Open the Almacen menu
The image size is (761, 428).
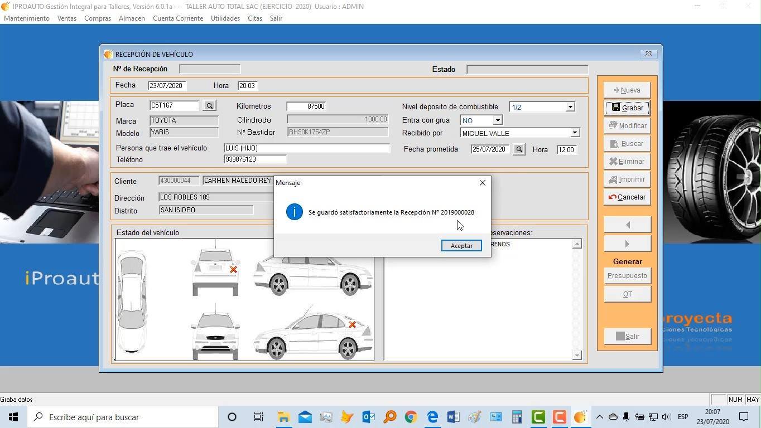tap(132, 18)
